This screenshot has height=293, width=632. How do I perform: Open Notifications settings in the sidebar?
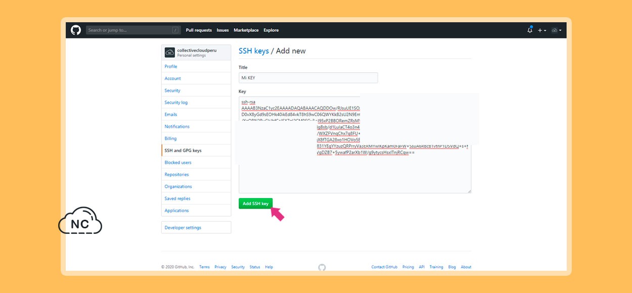(196, 126)
